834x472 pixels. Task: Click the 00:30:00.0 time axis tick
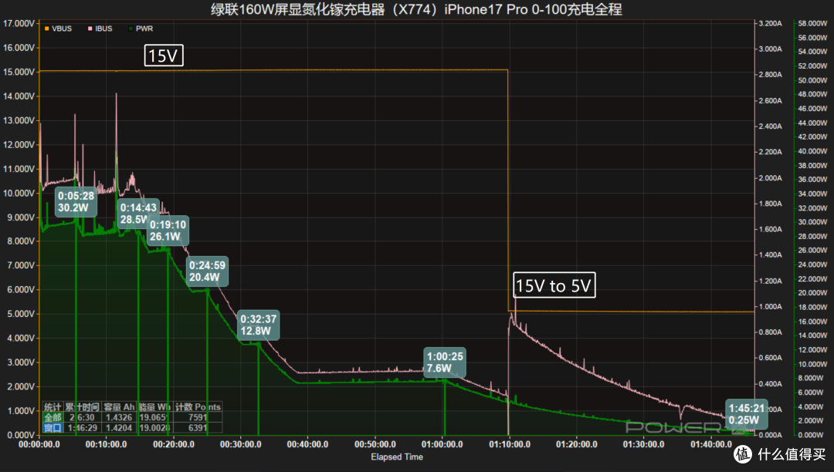(x=240, y=444)
